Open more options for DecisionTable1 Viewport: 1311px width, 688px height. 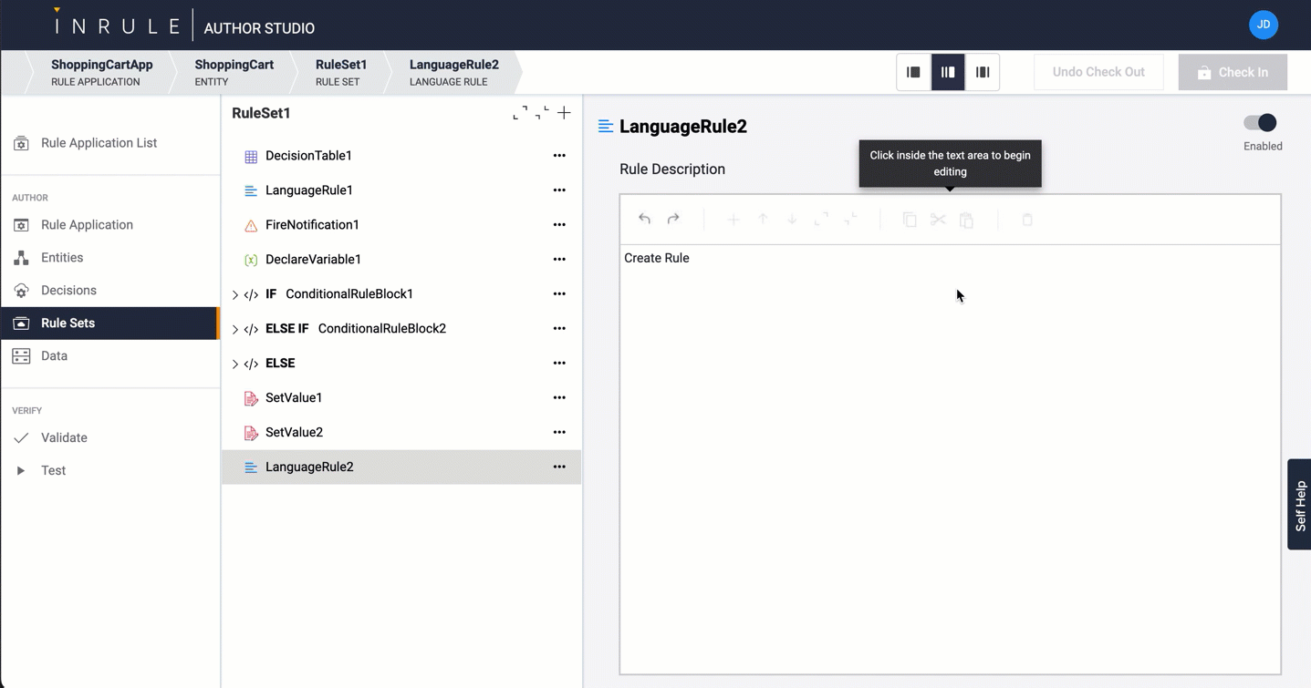click(x=559, y=156)
